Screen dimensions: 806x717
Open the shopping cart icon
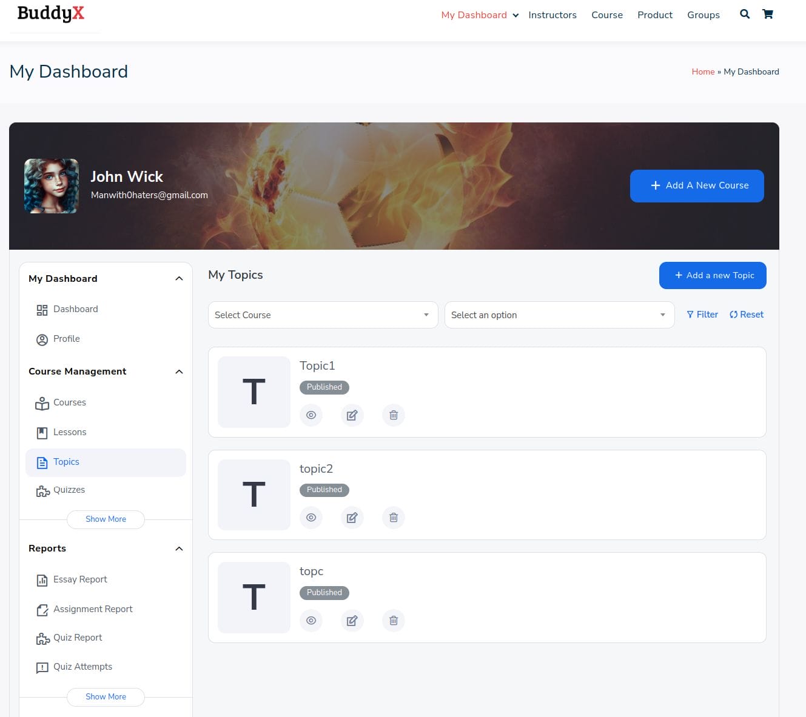pos(767,15)
